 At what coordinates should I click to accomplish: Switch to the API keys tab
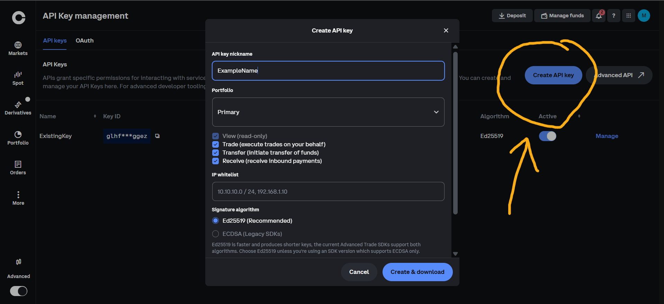[55, 40]
